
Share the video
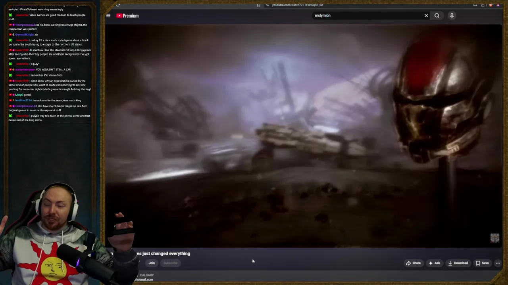click(x=413, y=263)
